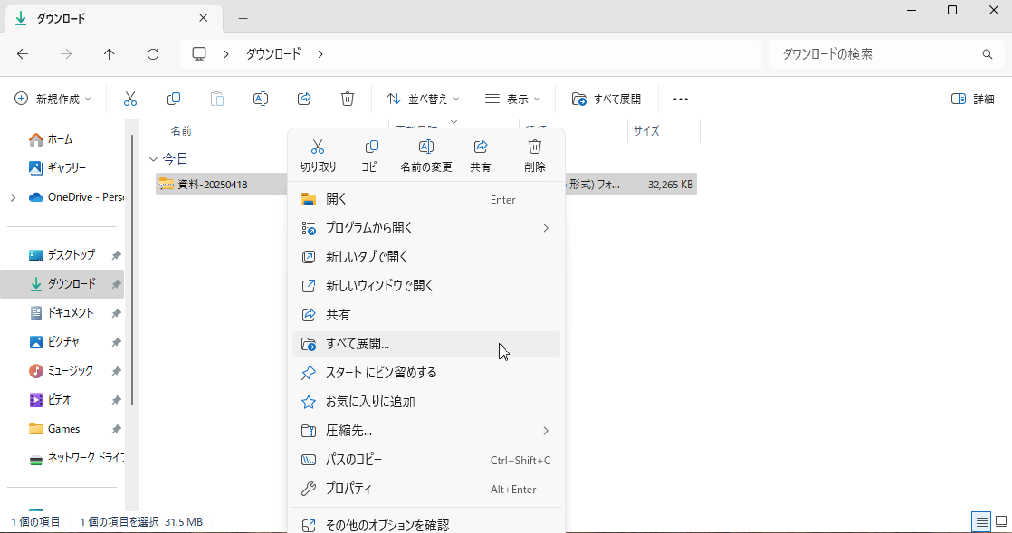Screen dimensions: 1012x533
Task: Click the pin icon next to デスクトップ
Action: 116,255
